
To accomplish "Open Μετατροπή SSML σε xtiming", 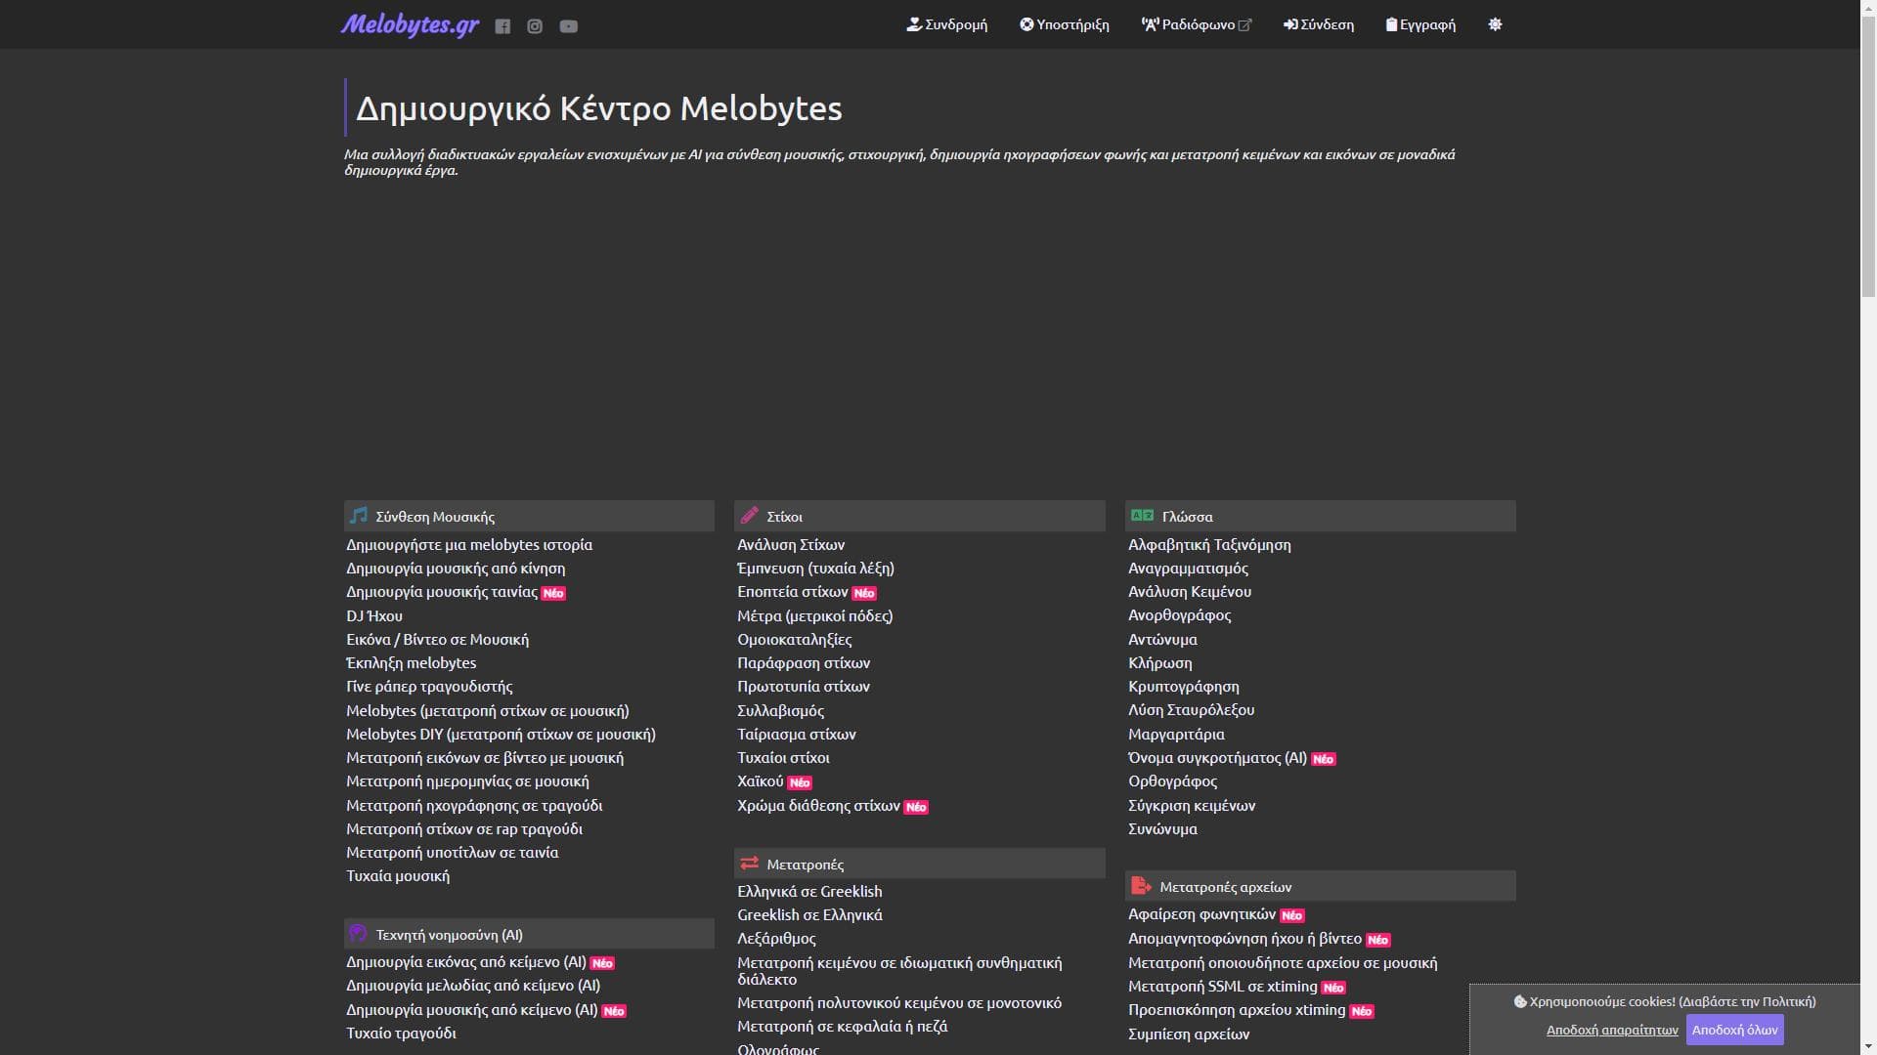I will coord(1223,987).
